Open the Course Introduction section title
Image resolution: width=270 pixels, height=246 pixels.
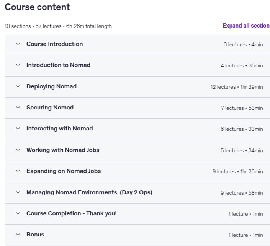point(55,44)
